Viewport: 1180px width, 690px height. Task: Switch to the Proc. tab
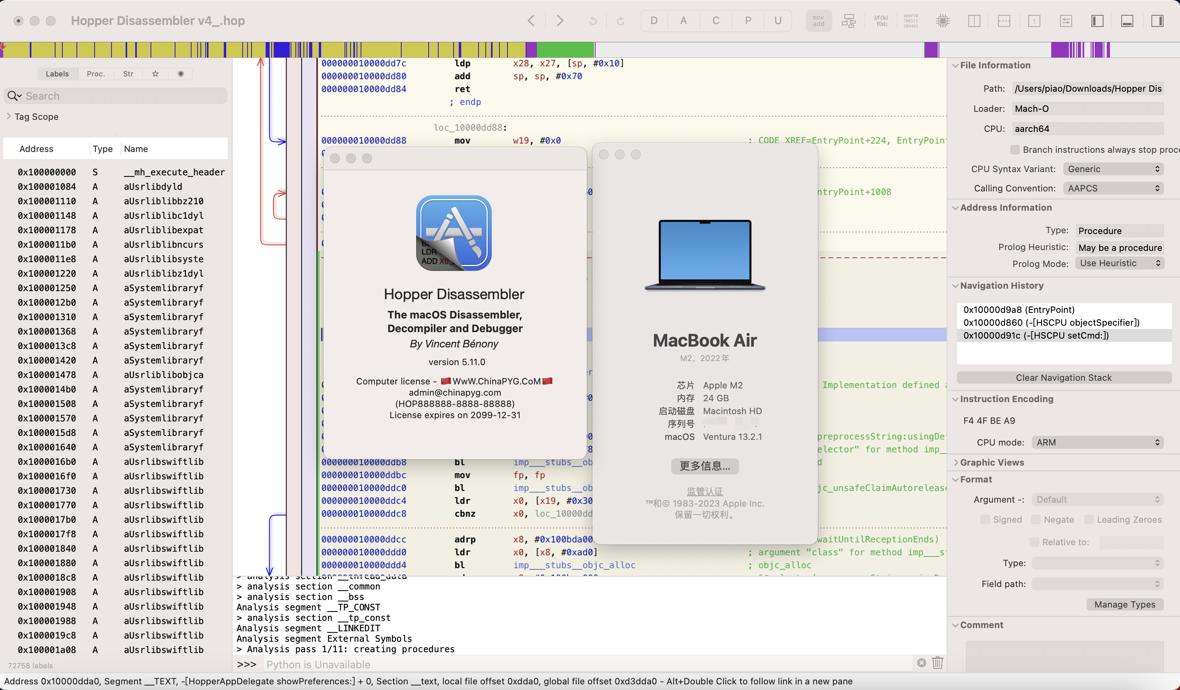click(95, 74)
